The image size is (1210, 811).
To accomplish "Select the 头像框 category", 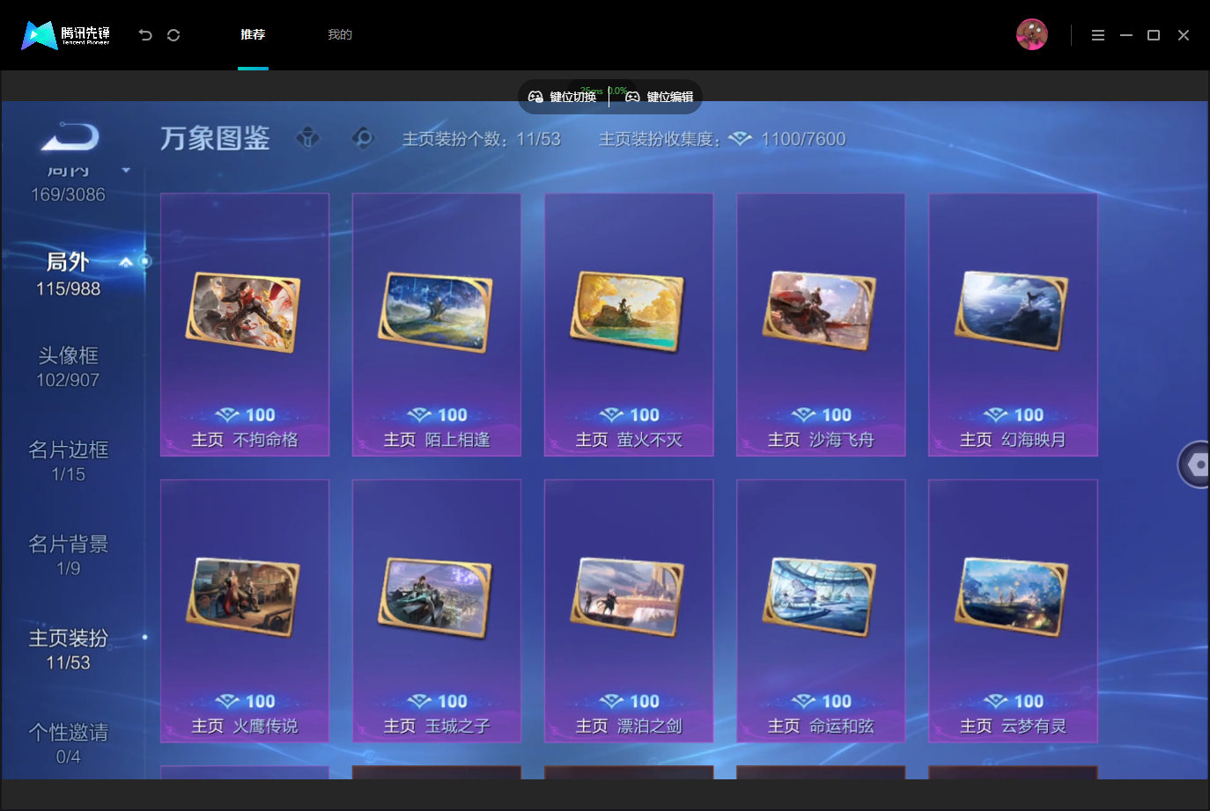I will pos(68,367).
